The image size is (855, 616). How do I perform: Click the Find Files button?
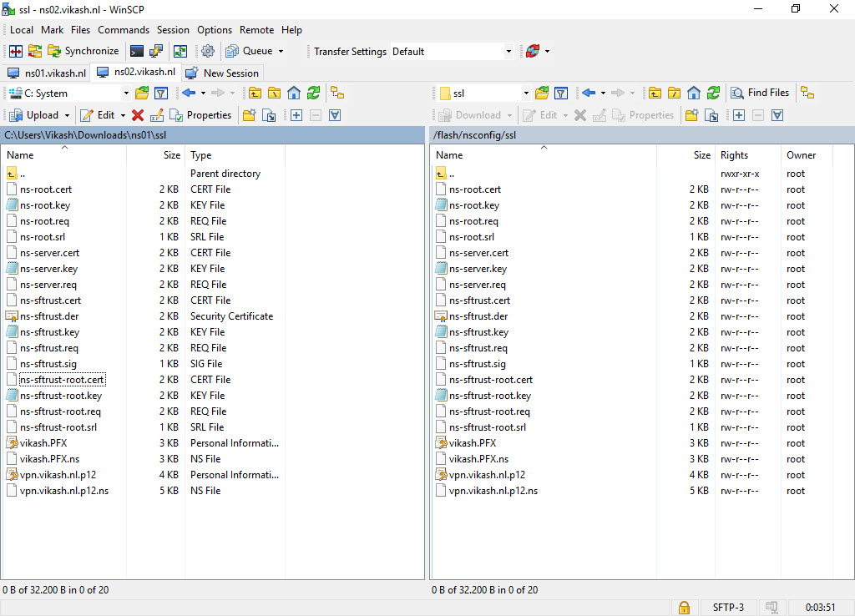pyautogui.click(x=760, y=93)
